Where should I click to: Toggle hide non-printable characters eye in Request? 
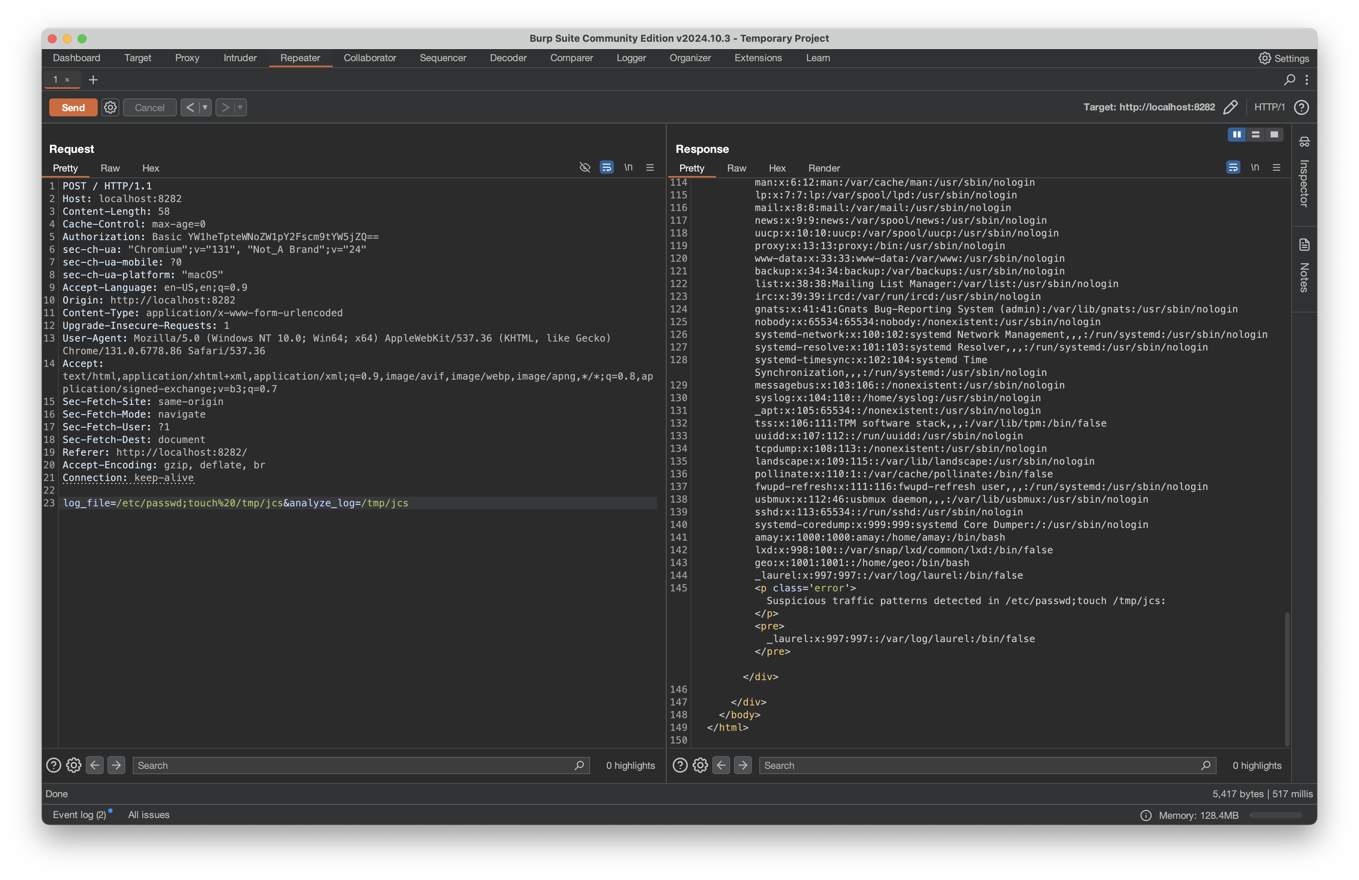click(x=585, y=167)
